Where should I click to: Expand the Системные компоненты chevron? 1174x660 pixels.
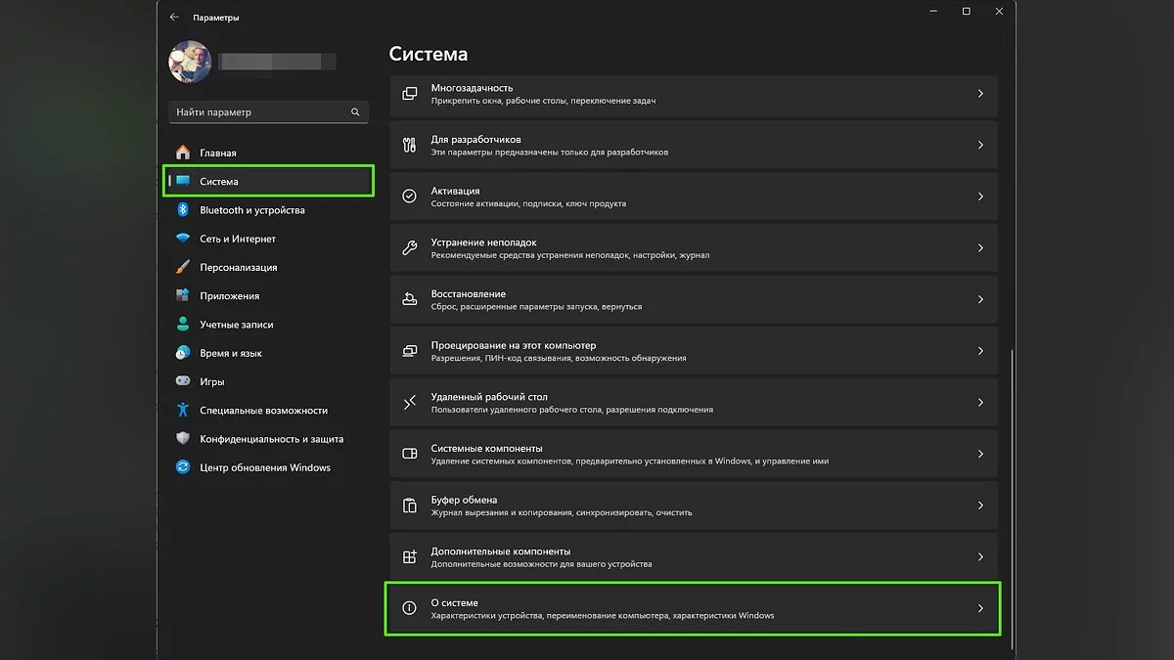tap(980, 455)
